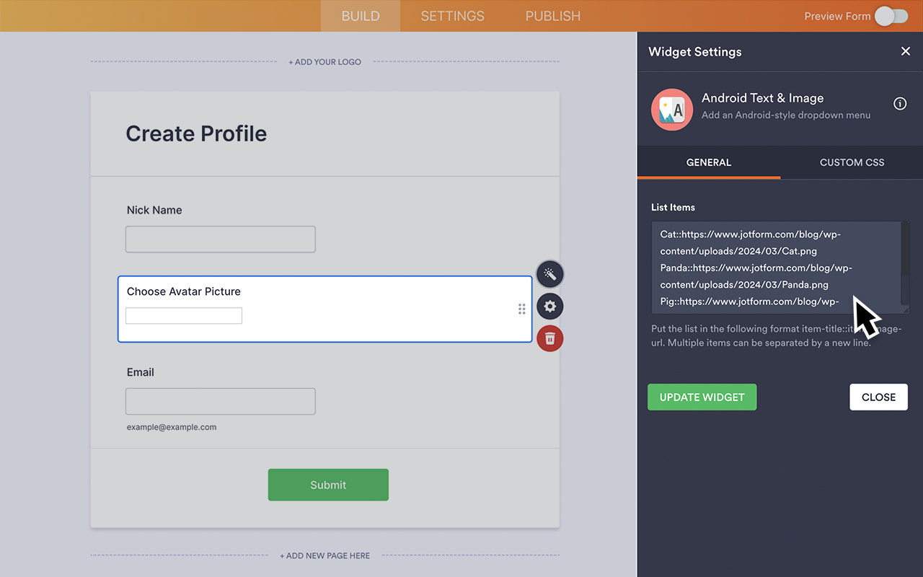Image resolution: width=923 pixels, height=577 pixels.
Task: Close Widget Settings panel with X icon
Action: coord(906,51)
